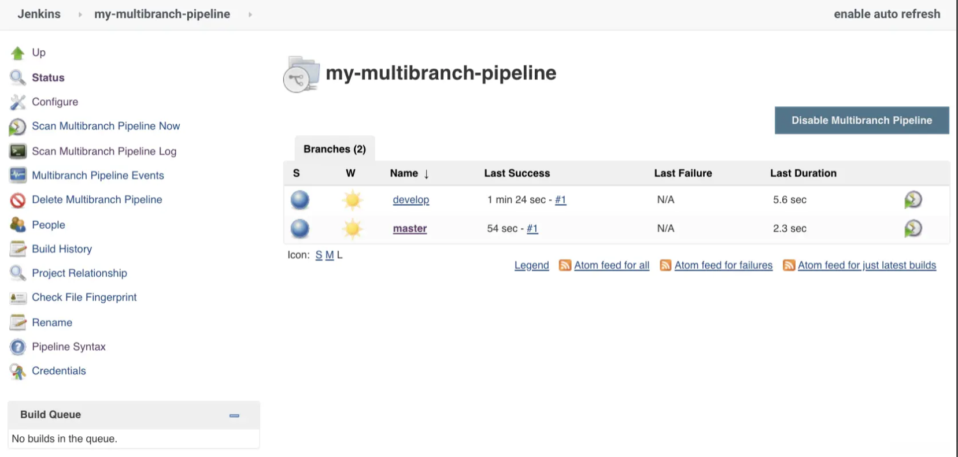This screenshot has height=457, width=958.
Task: Schedule a build for the master branch
Action: [x=912, y=229]
